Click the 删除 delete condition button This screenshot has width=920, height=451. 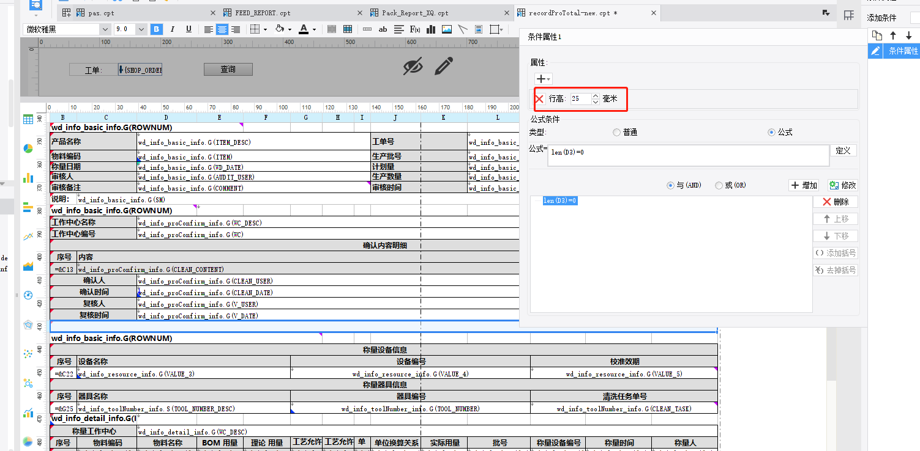pyautogui.click(x=836, y=202)
